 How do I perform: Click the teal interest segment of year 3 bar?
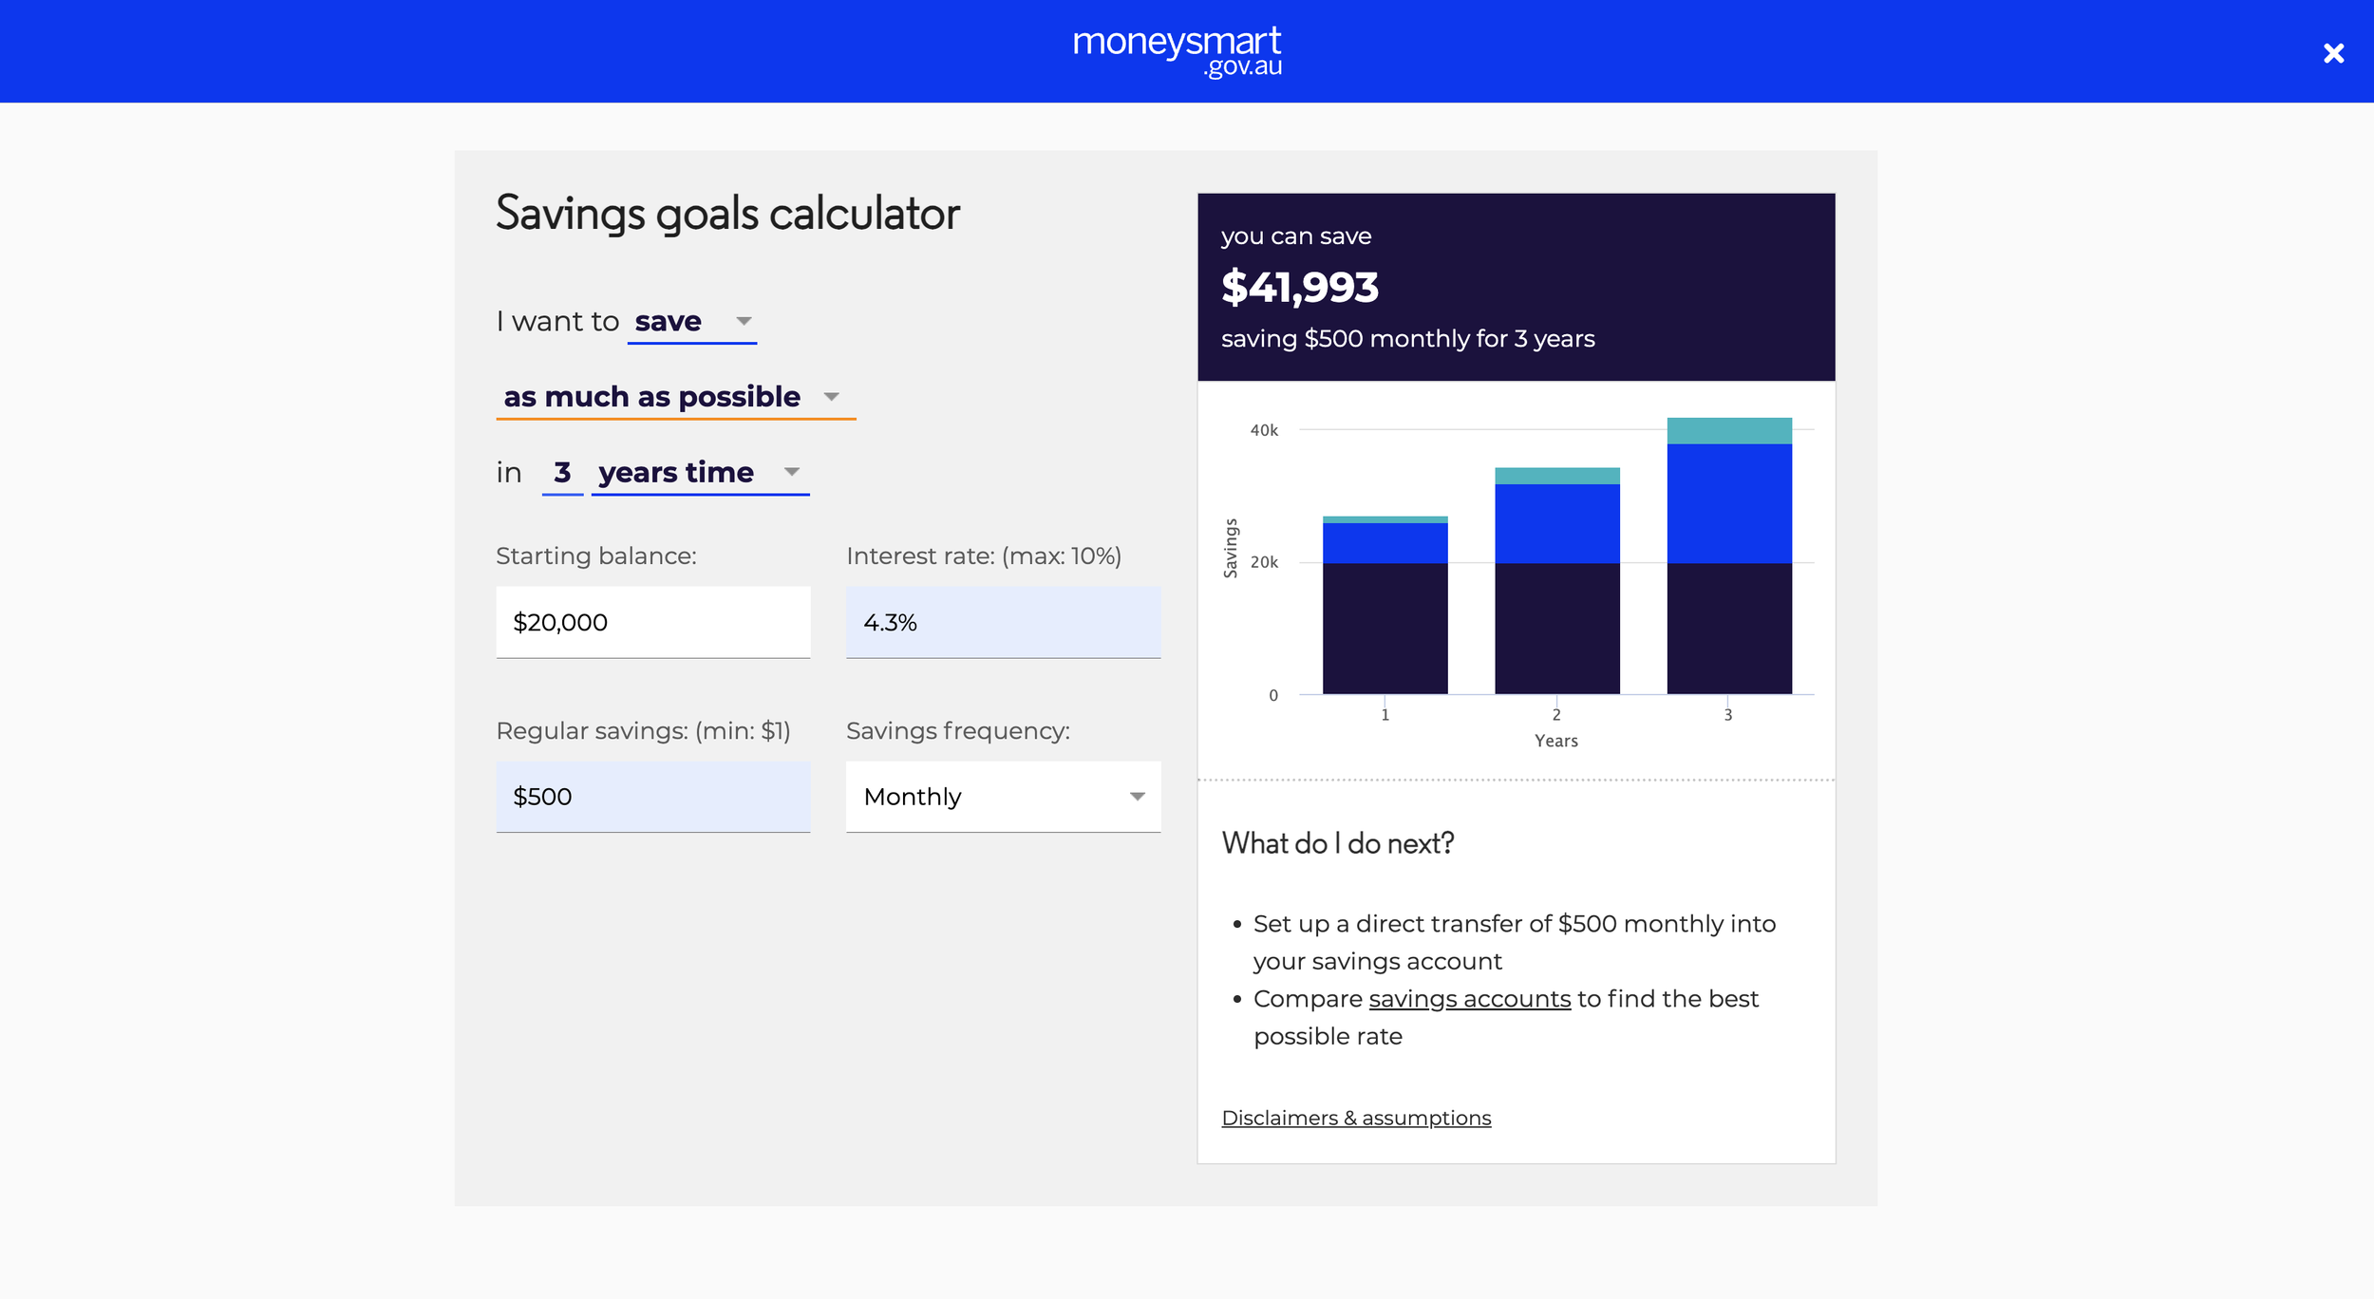point(1729,431)
